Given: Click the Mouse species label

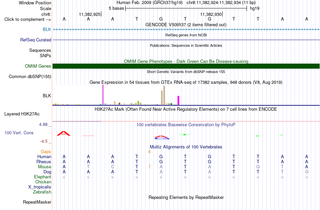Looking at the screenshot, I should click(x=44, y=167).
